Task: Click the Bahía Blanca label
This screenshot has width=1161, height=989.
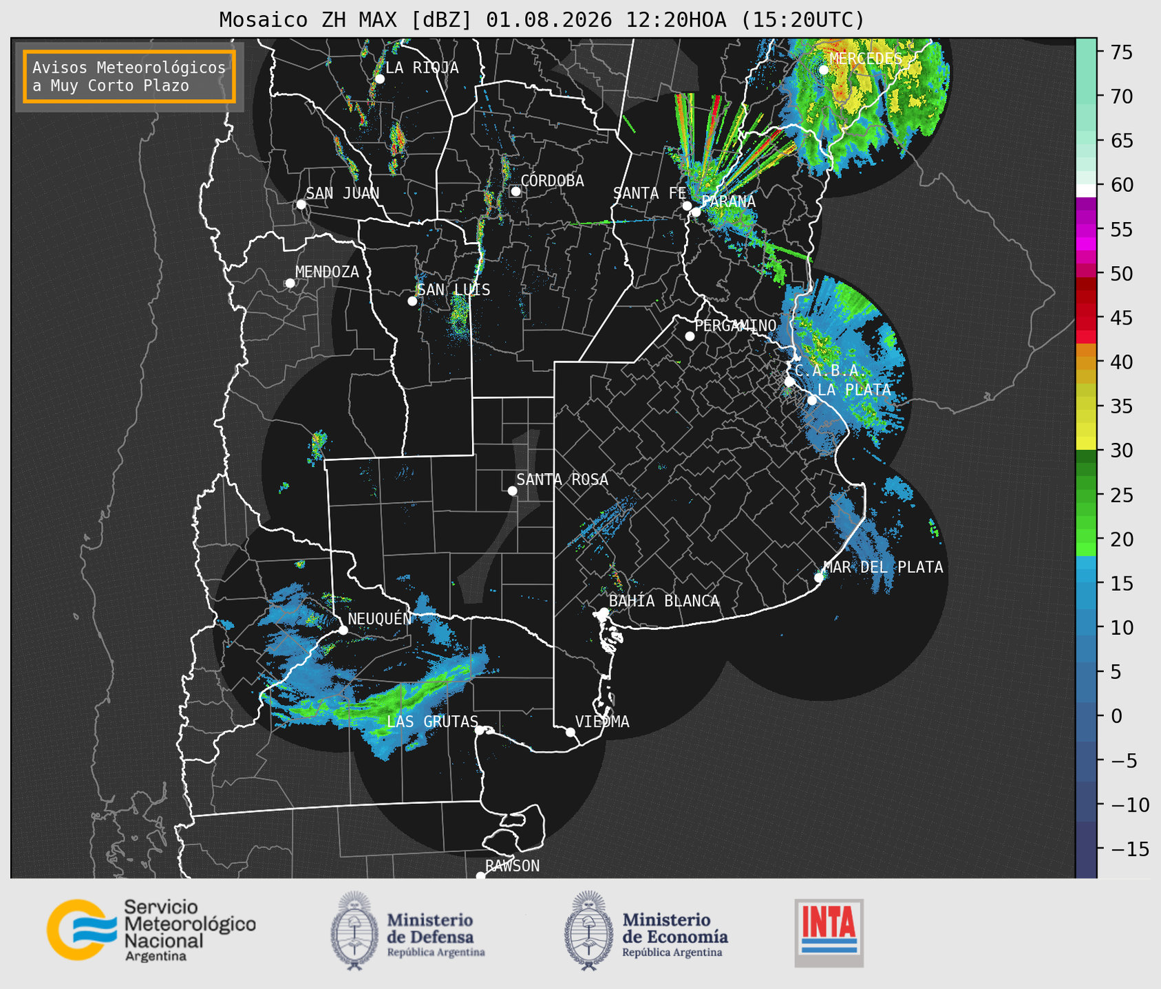Action: tap(664, 601)
